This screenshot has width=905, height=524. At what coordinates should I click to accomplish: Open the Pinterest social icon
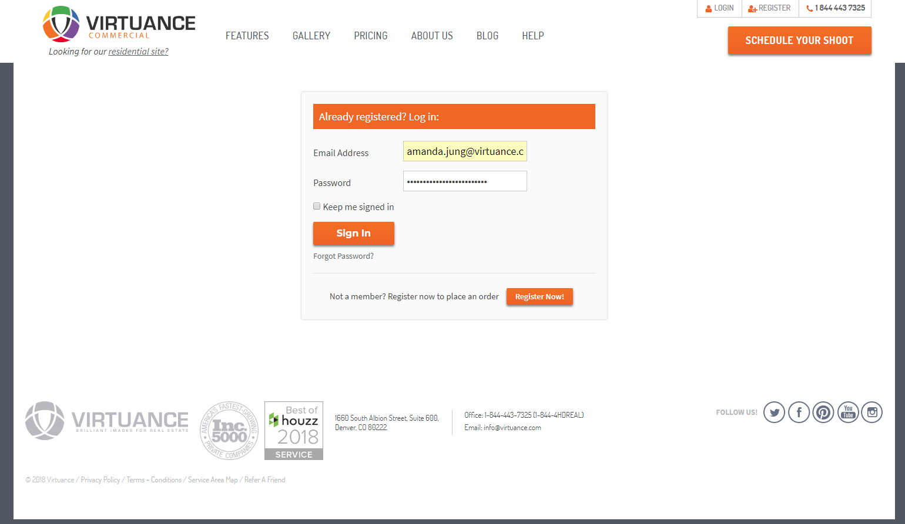click(823, 413)
